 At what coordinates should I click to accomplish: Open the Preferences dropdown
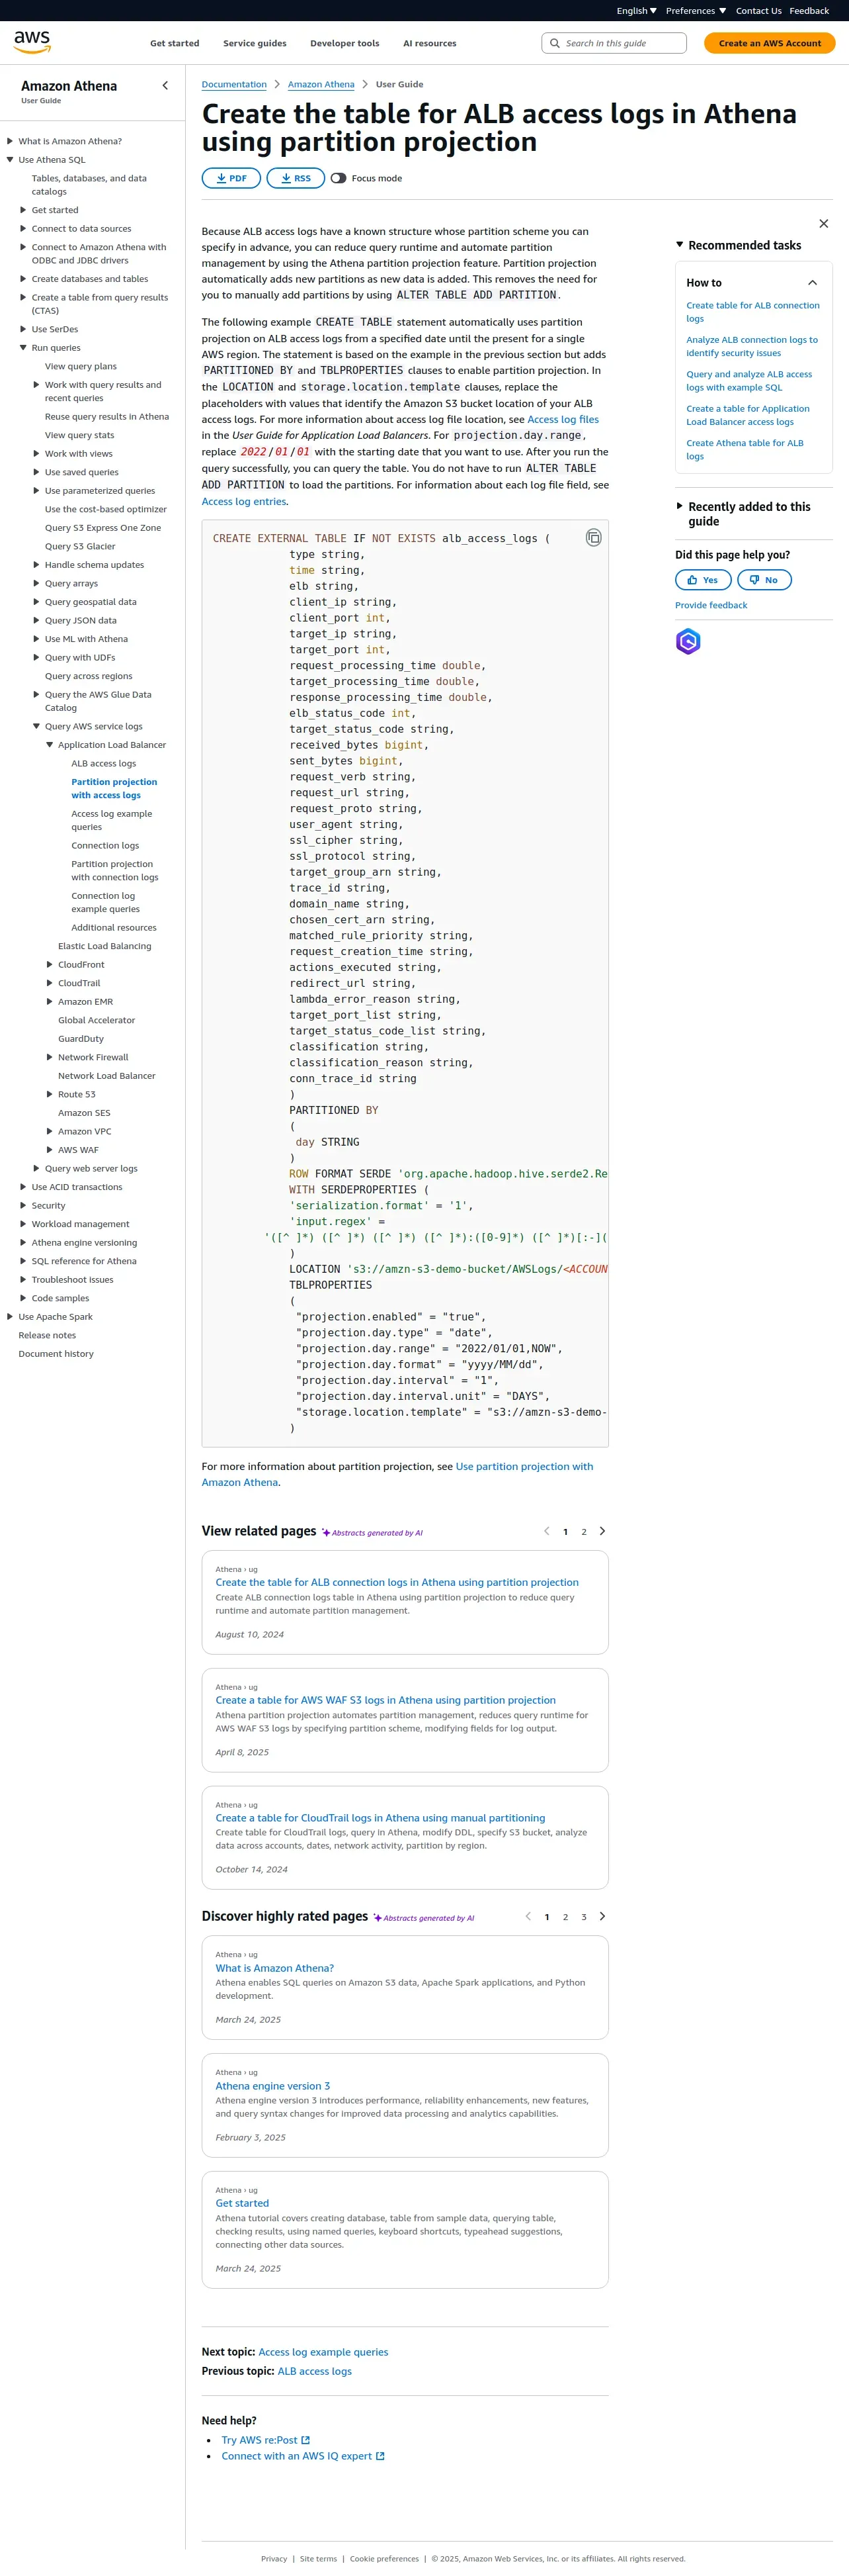click(x=696, y=11)
